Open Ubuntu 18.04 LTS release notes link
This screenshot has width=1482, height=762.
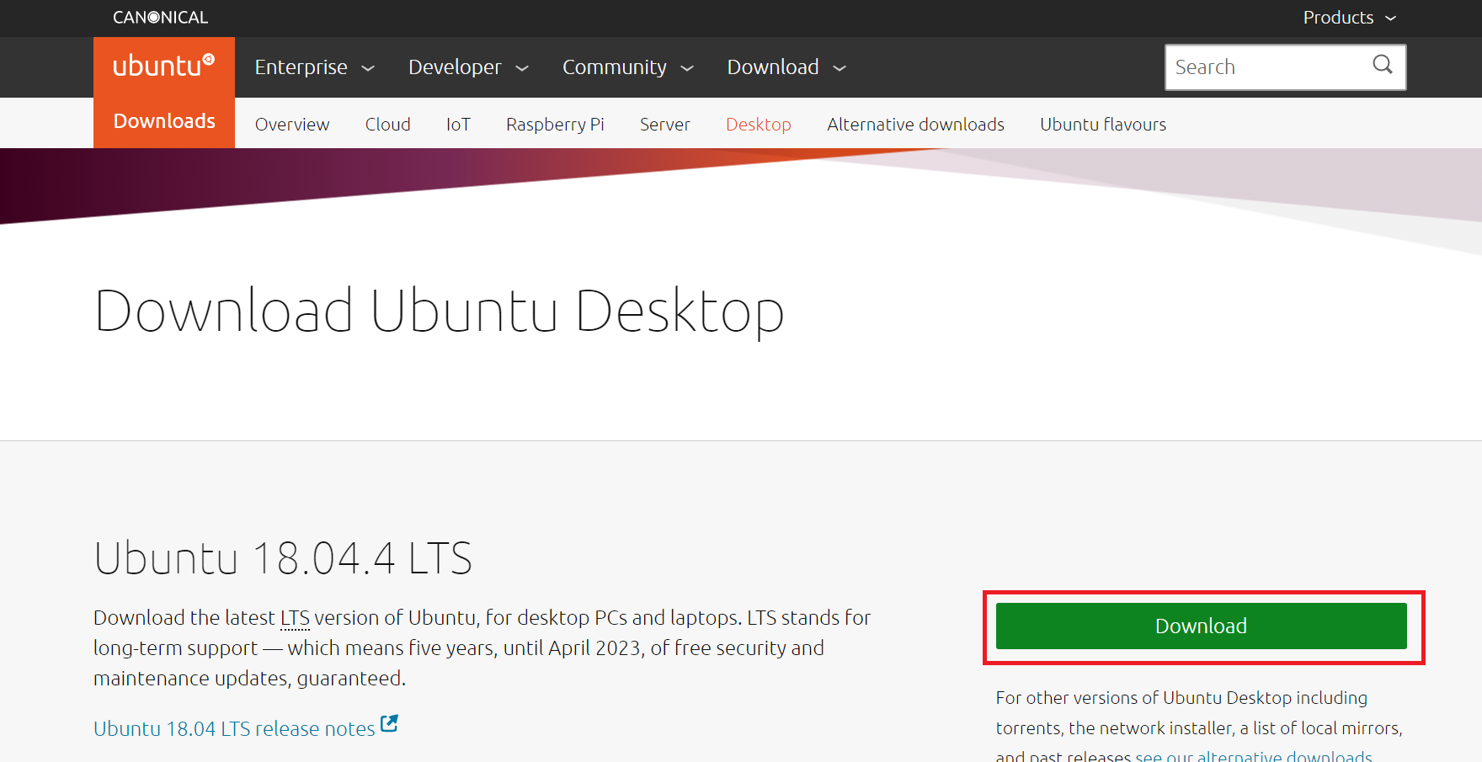(234, 728)
